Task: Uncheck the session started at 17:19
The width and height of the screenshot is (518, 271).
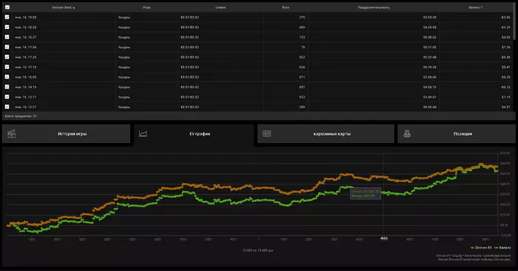Action: (7, 67)
